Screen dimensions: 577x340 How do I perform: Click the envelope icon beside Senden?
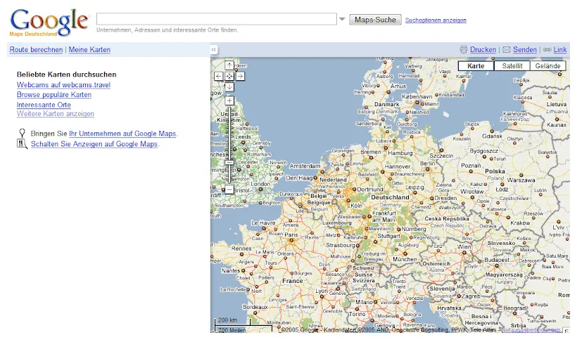[507, 50]
